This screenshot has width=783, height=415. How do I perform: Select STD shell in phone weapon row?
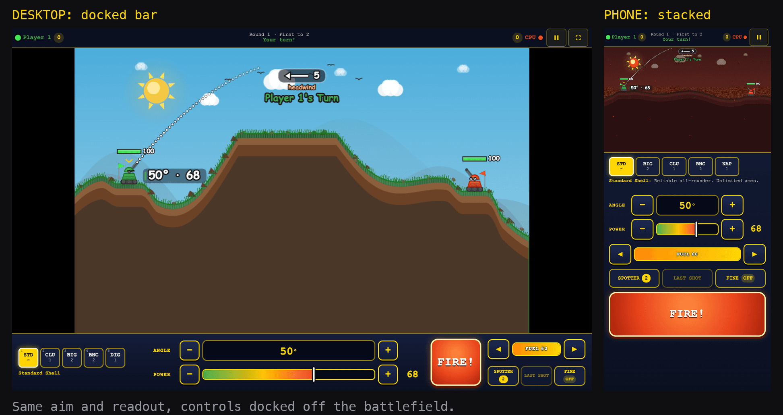621,166
